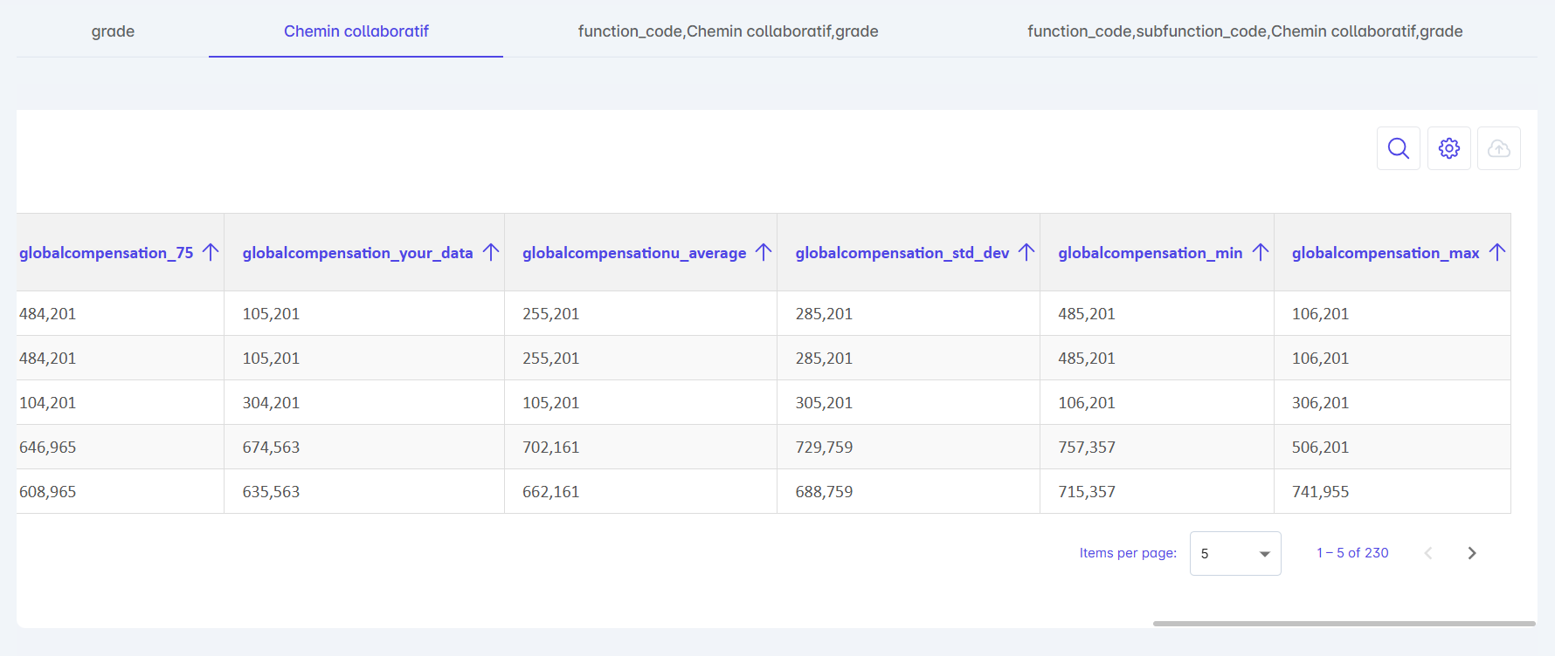Viewport: 1555px width, 656px height.
Task: Go to previous page of results
Action: 1428,553
